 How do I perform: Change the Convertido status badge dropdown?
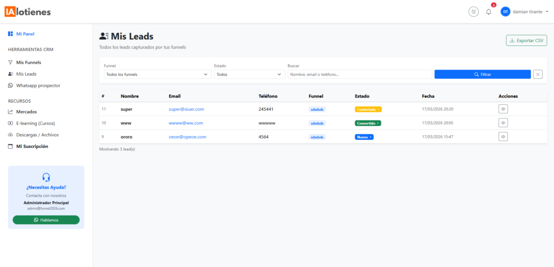[x=368, y=123]
